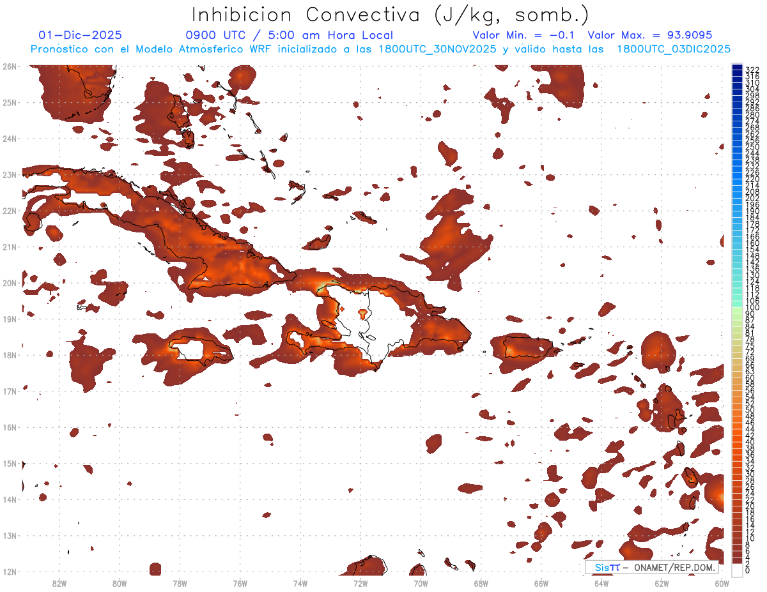Click the '24N' latitude label
Viewport: 767px width, 592px height.
coord(10,139)
